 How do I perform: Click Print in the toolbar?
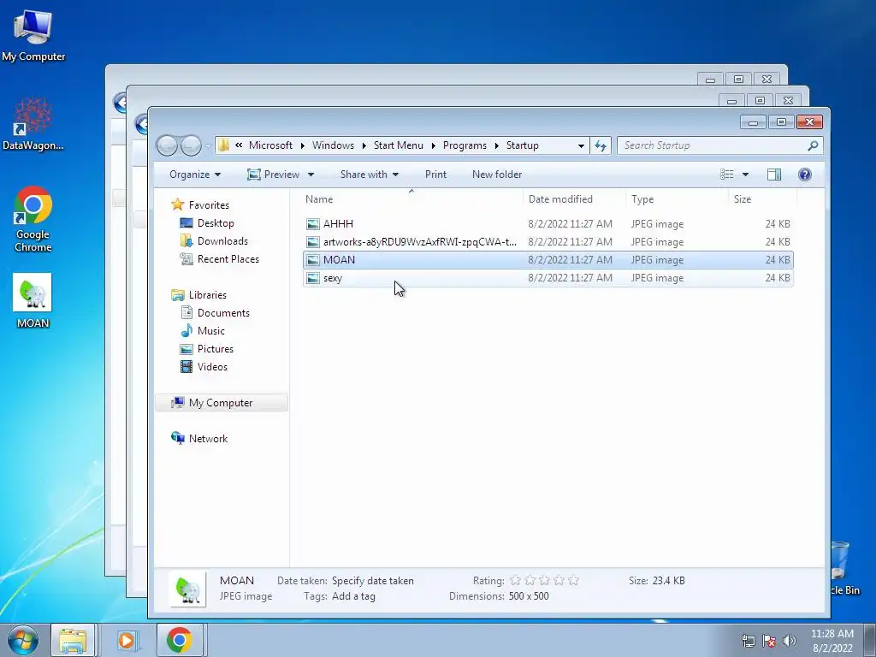click(435, 175)
